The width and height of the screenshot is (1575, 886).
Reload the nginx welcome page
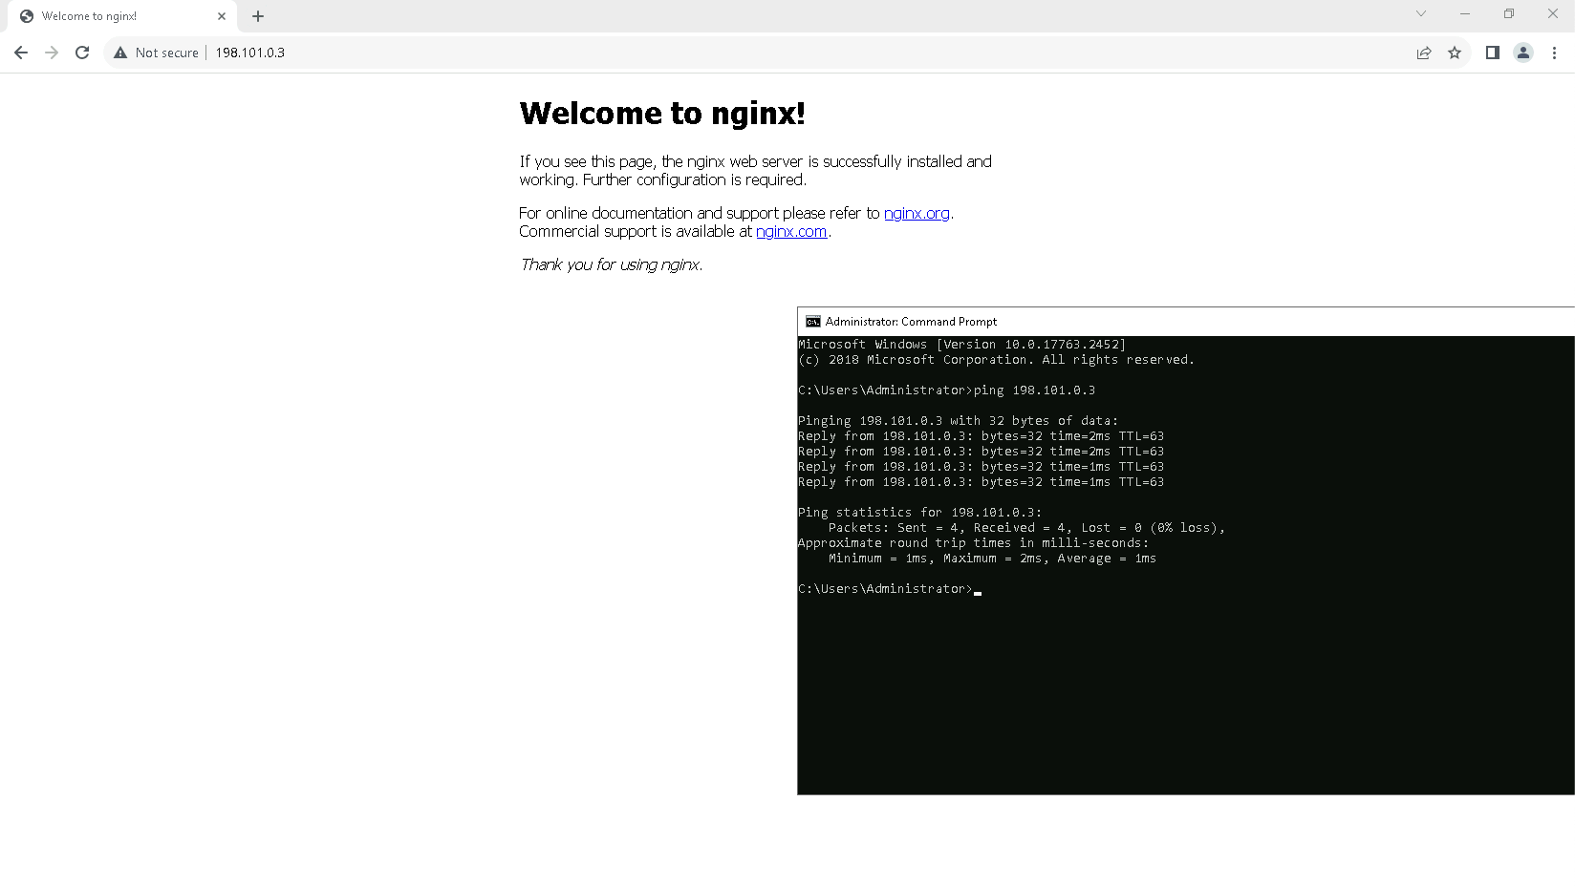[82, 53]
